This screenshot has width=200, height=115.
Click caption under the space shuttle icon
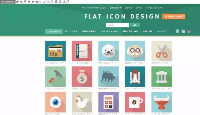[134, 89]
